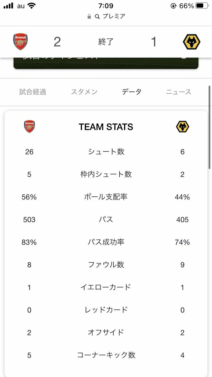212x377 pixels.
Task: Tap the search magnifier icon beside プレミア
Action: (x=97, y=17)
